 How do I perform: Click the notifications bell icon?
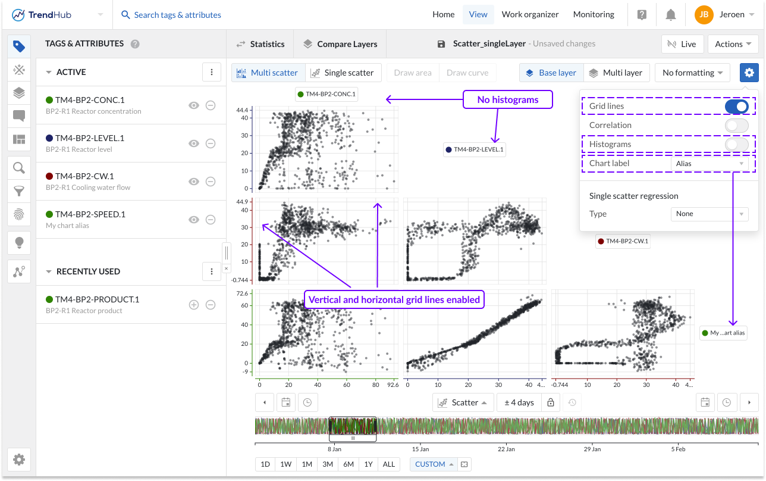pos(671,15)
